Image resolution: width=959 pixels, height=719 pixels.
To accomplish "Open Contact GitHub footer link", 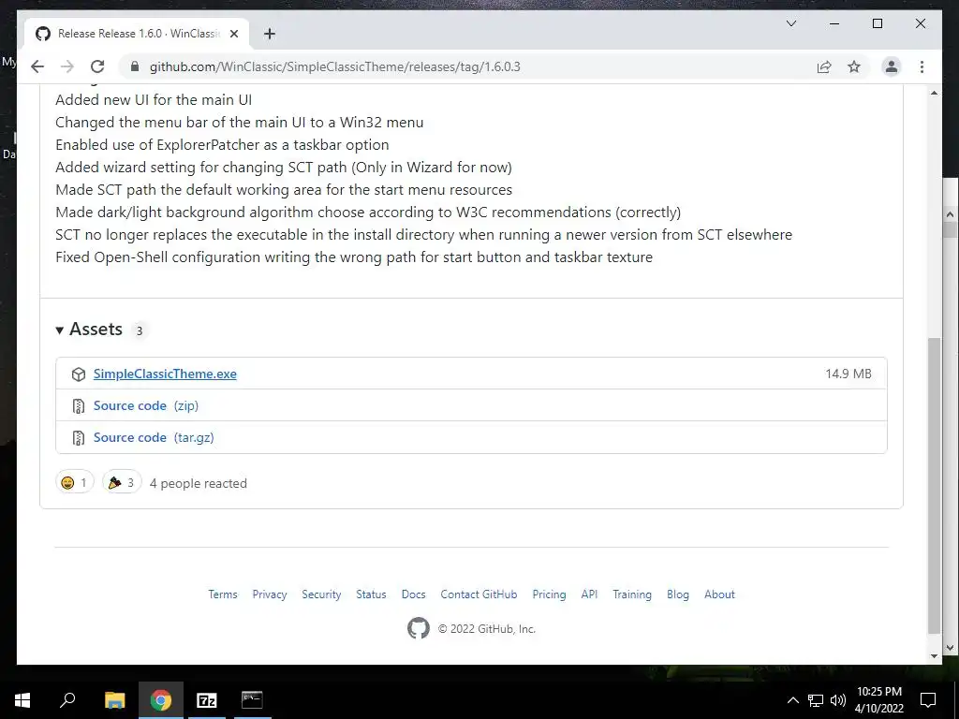I will tap(479, 594).
